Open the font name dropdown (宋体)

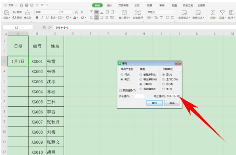point(58,12)
